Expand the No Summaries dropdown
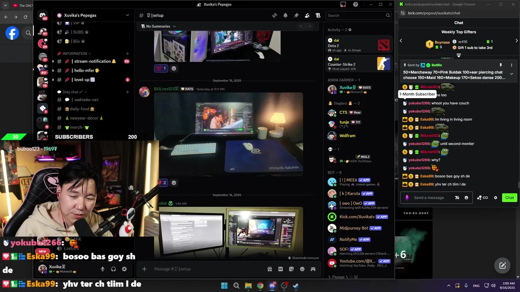Viewport: 520px width, 292px height. coord(158,26)
